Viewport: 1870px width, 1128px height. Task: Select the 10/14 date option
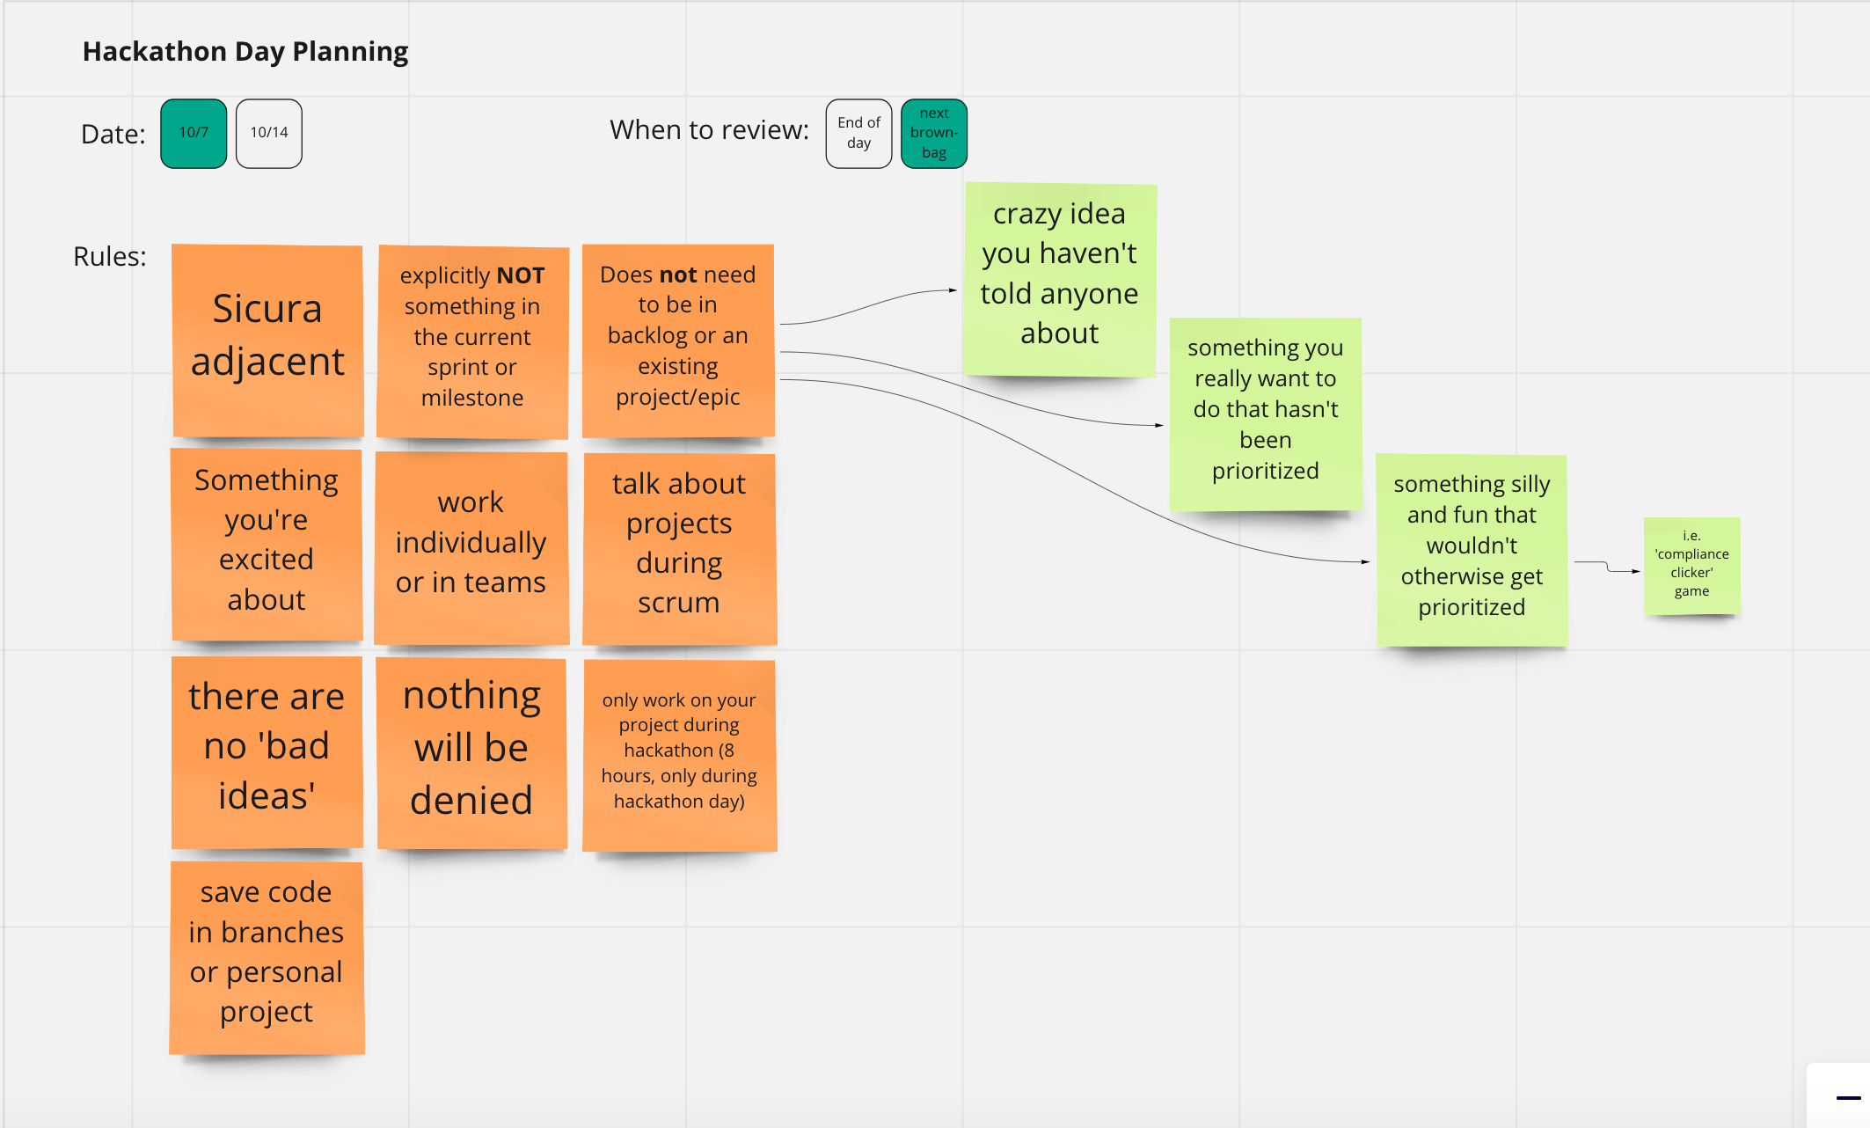pyautogui.click(x=269, y=133)
